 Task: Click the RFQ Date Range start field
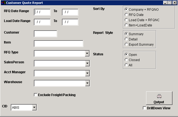pyautogui.click(x=42, y=12)
